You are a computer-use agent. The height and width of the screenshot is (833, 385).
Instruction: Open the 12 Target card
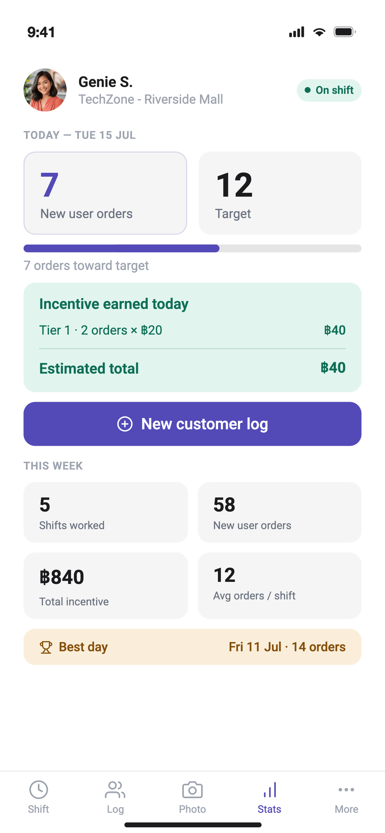(280, 193)
